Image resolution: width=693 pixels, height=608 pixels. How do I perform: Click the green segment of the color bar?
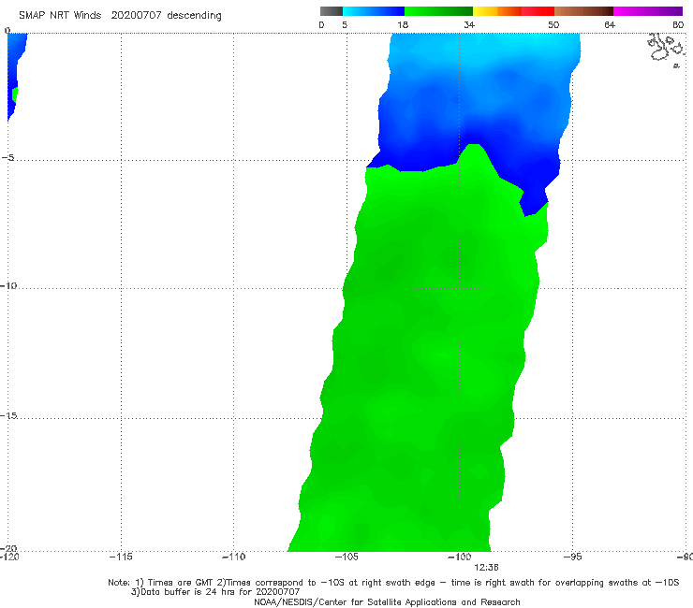click(x=438, y=11)
